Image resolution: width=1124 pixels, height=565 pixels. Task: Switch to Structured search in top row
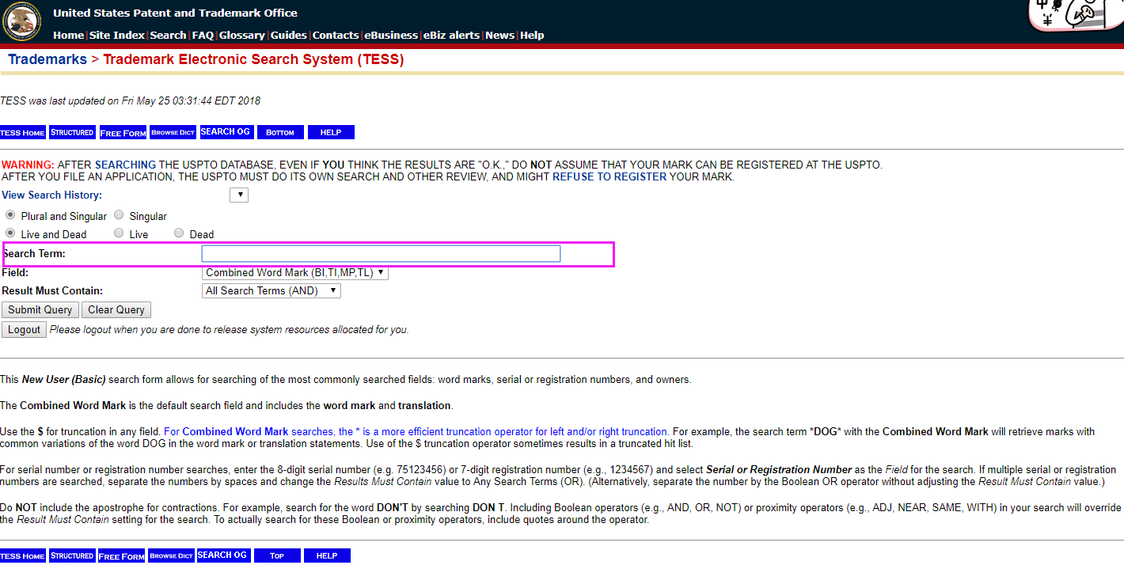point(72,132)
